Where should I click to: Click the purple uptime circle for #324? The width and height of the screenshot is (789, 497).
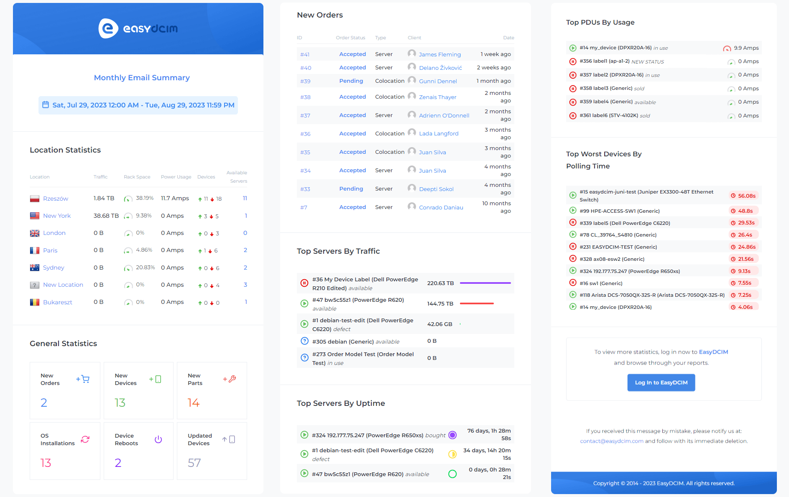[452, 435]
